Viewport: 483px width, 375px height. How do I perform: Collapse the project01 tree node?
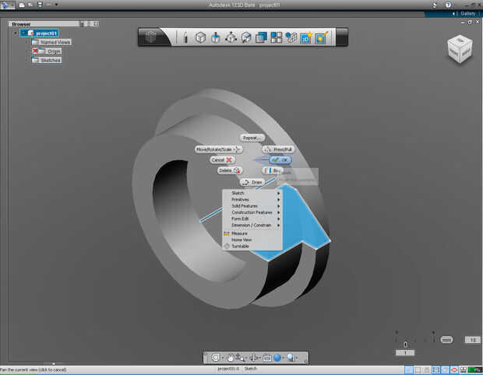click(x=16, y=33)
